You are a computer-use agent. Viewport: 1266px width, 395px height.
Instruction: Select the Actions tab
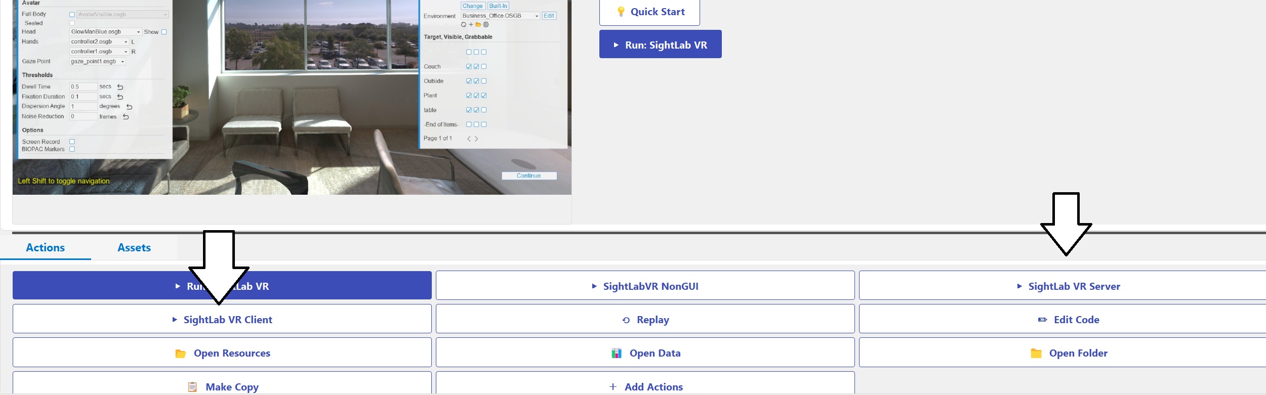(x=46, y=248)
